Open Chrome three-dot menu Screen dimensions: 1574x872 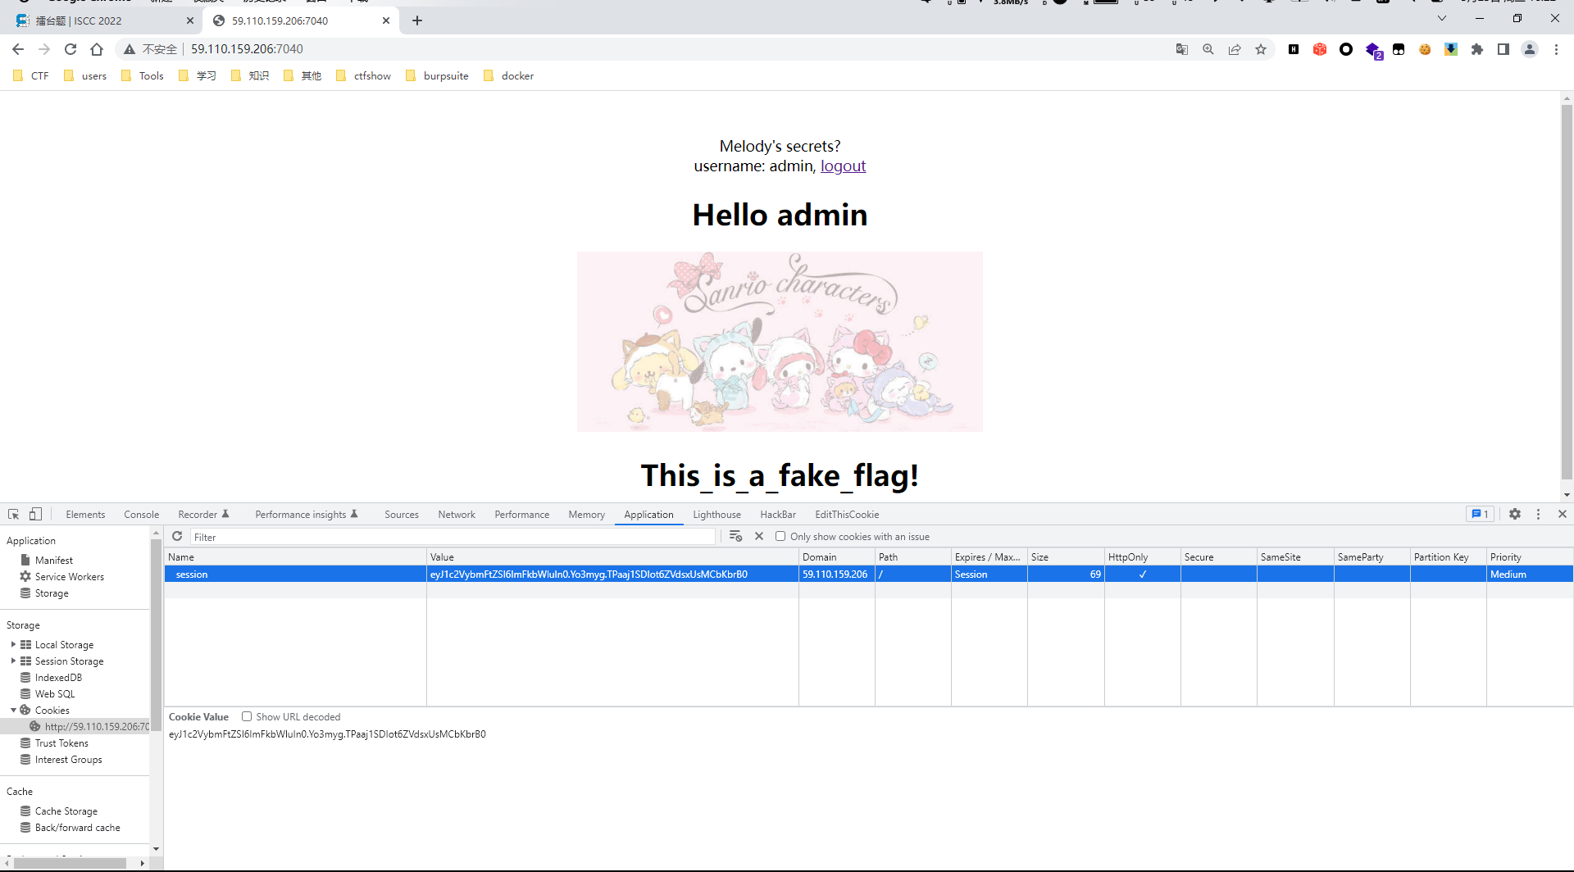point(1556,49)
